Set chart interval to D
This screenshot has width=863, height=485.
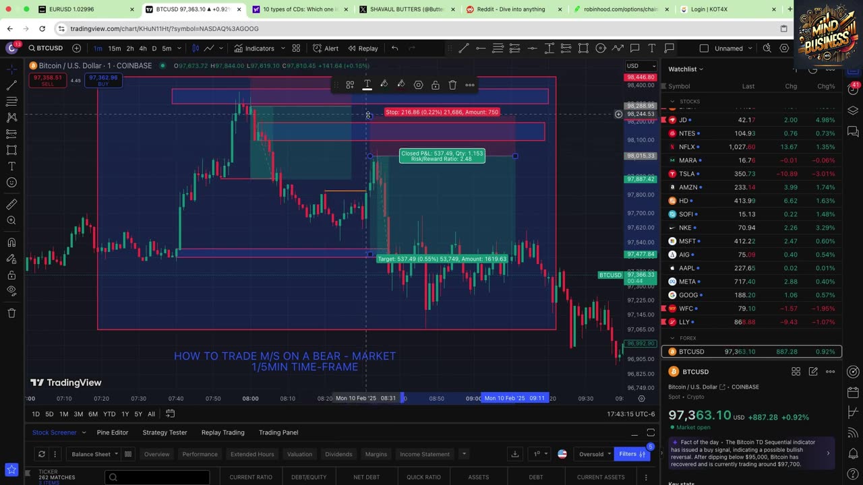click(154, 48)
